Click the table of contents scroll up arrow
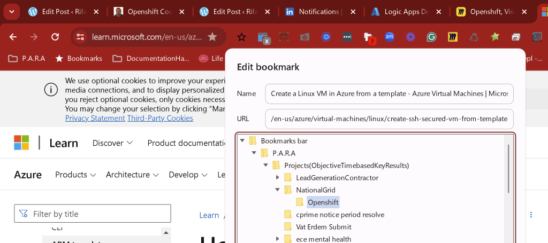The image size is (548, 243). click(x=166, y=232)
